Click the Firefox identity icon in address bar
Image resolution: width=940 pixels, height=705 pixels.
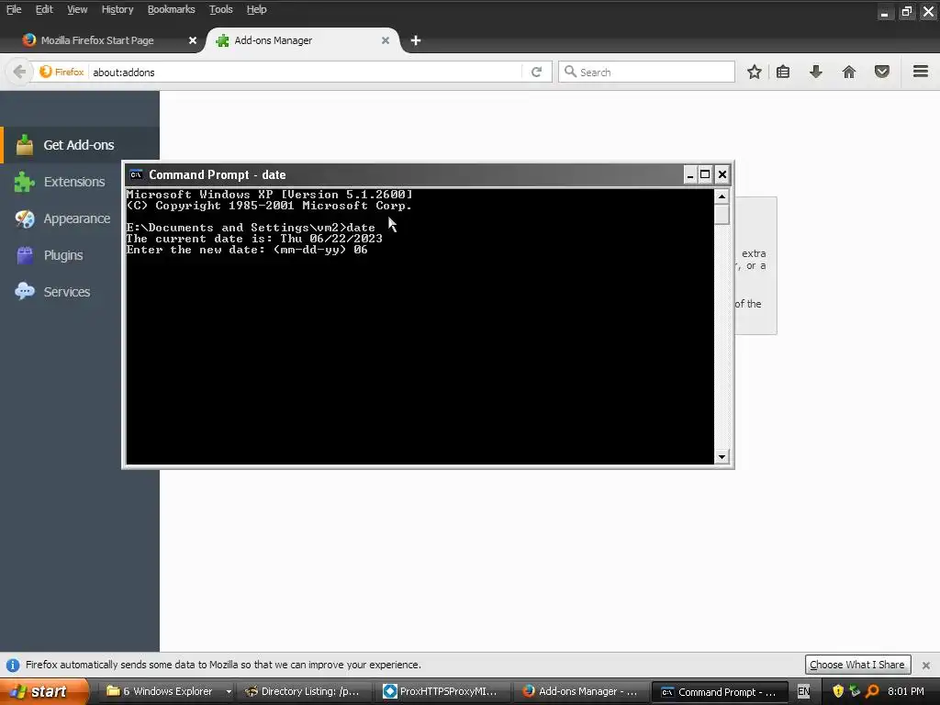62,72
